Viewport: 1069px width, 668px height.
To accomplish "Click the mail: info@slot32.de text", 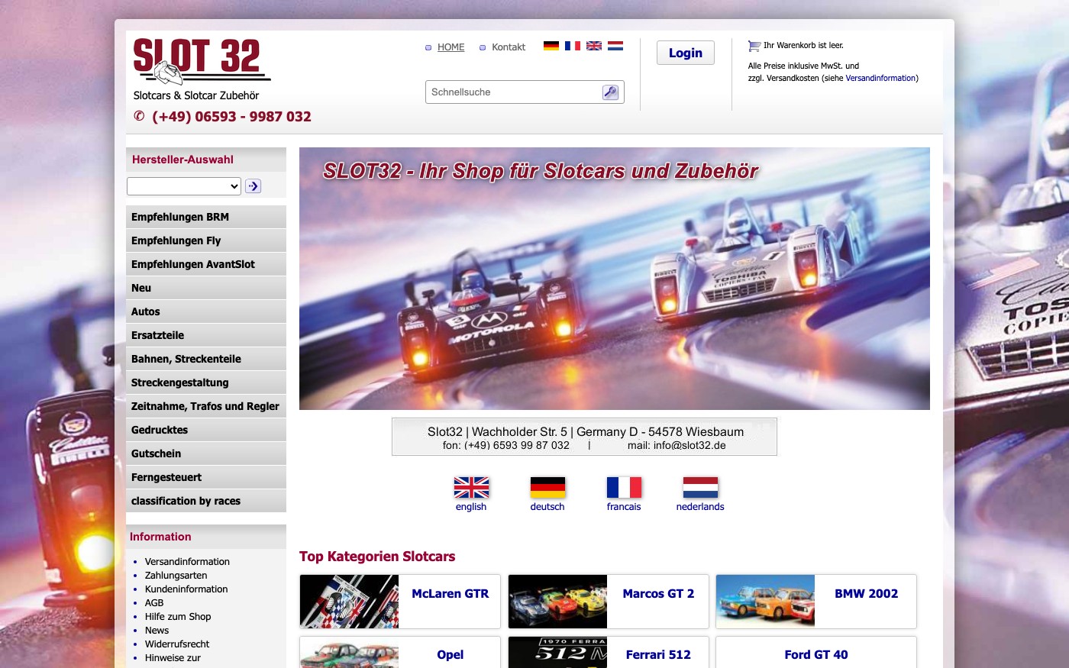I will point(677,446).
